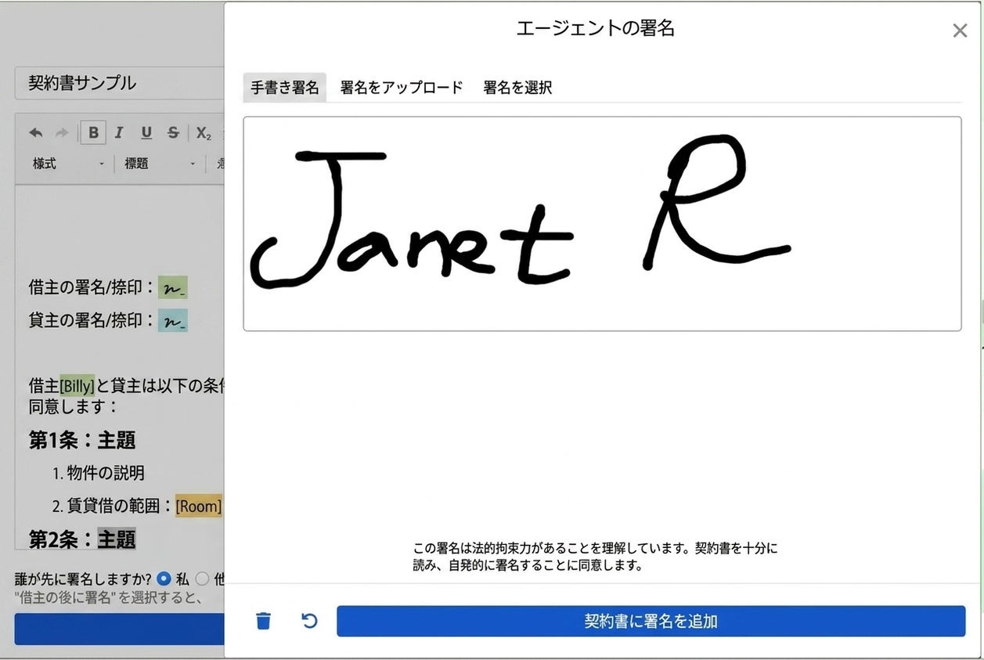Open the 標題 heading dropdown

click(160, 164)
